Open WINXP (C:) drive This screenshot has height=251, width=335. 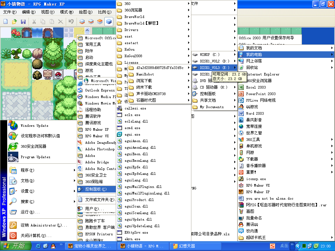[x=214, y=55]
